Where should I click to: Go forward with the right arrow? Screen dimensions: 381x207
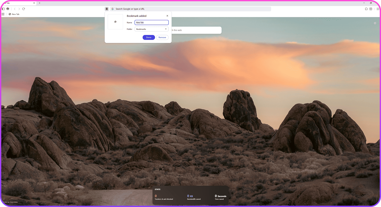(19, 9)
